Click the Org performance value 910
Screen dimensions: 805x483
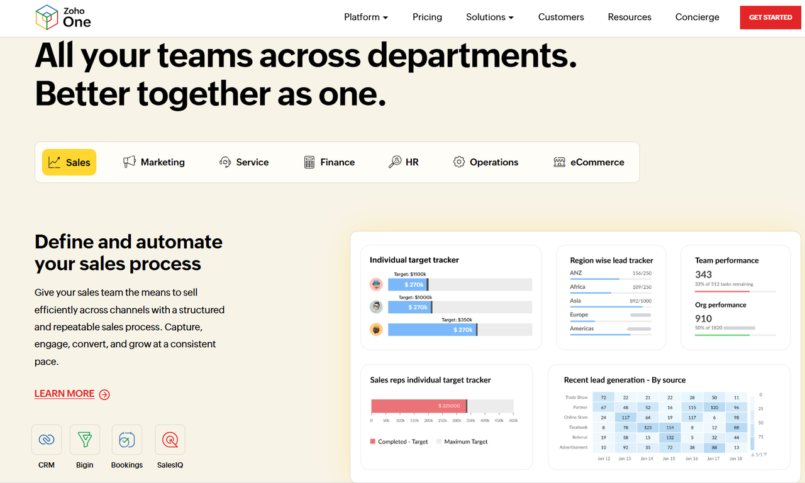(x=703, y=319)
